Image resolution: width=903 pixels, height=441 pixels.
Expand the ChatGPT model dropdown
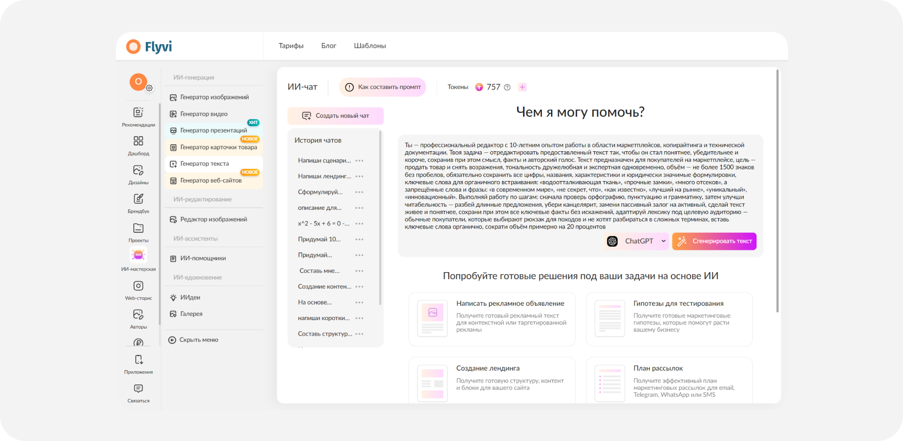pyautogui.click(x=636, y=241)
